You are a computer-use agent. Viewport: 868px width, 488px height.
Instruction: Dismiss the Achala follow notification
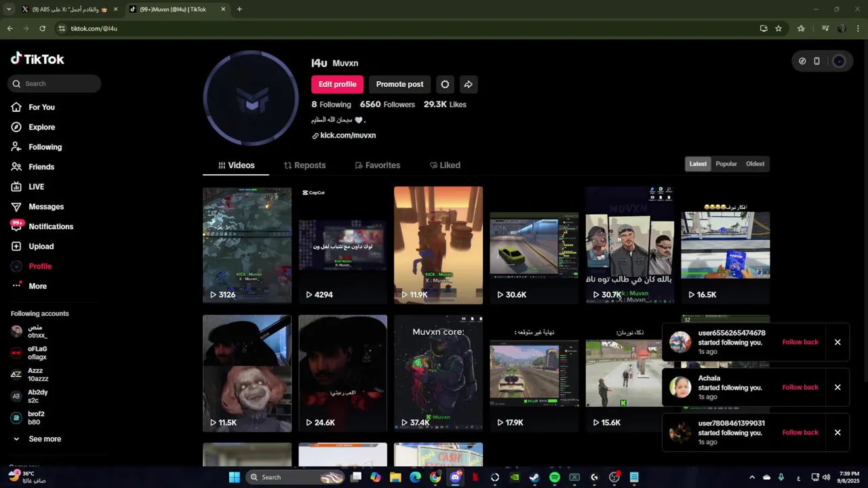(x=837, y=388)
